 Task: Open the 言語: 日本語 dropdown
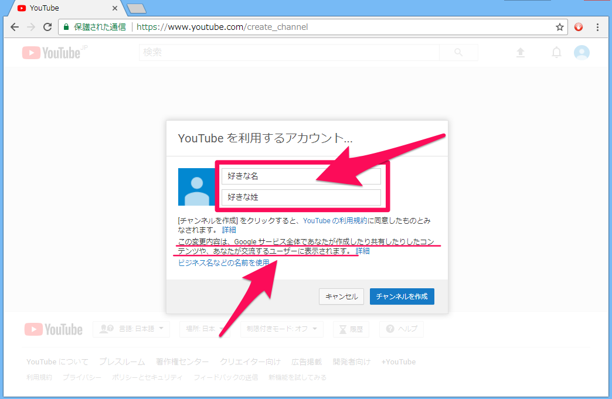131,329
